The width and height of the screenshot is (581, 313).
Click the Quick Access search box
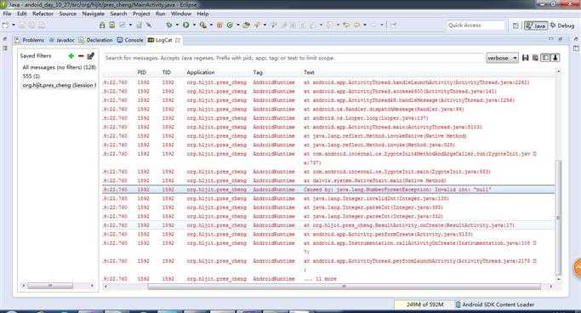pos(476,26)
